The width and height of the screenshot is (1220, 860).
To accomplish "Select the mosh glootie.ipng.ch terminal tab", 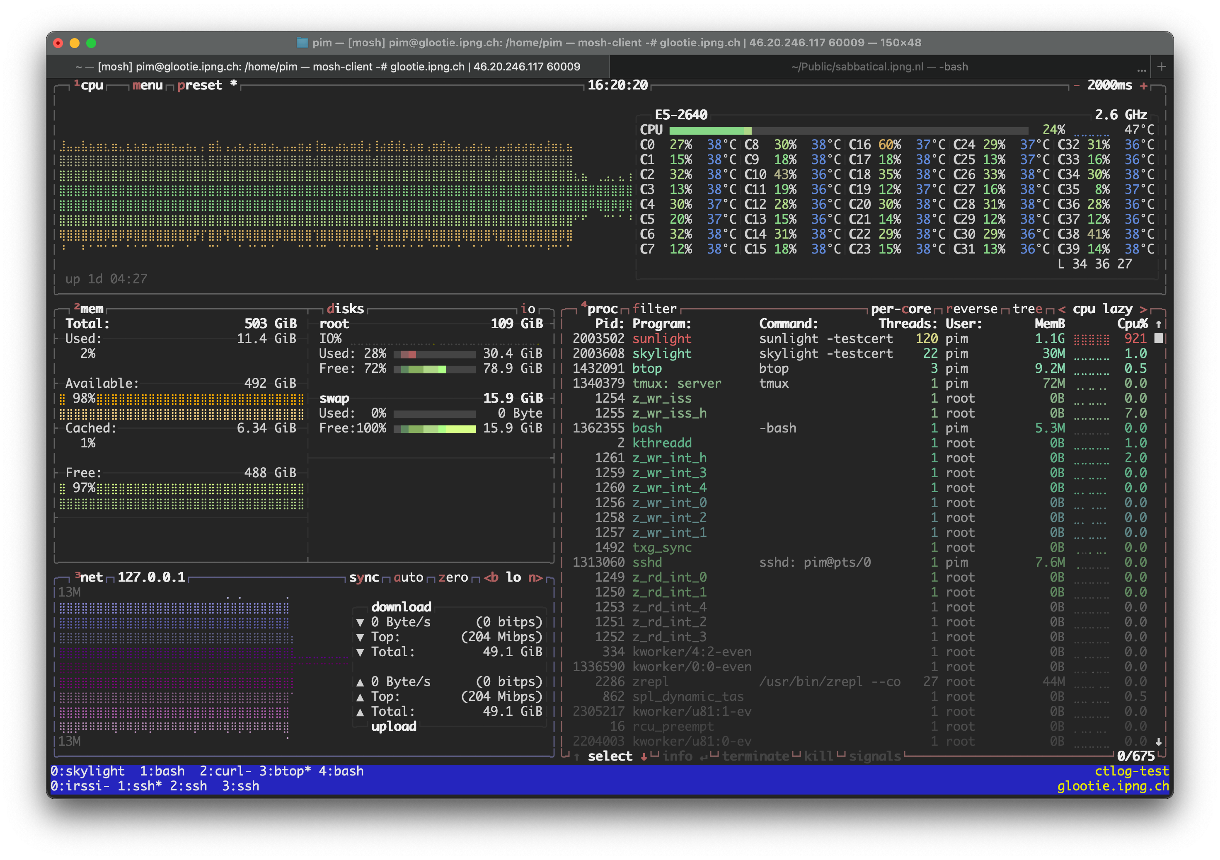I will [x=328, y=66].
